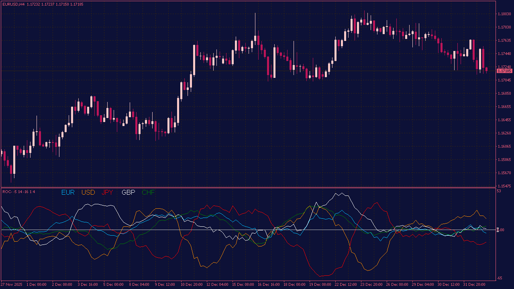Image resolution: width=514 pixels, height=289 pixels.
Task: Click the ROC indicator name label
Action: pos(12,192)
